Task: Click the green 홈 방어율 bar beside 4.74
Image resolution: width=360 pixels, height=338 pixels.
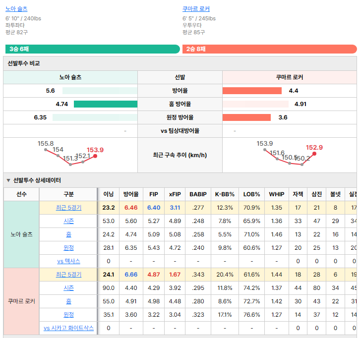Action: click(x=106, y=104)
